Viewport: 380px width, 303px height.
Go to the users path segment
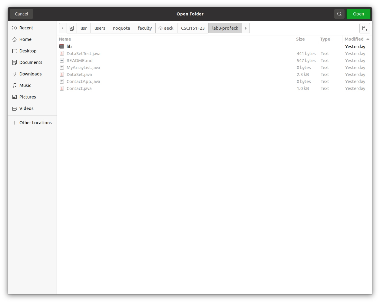100,28
